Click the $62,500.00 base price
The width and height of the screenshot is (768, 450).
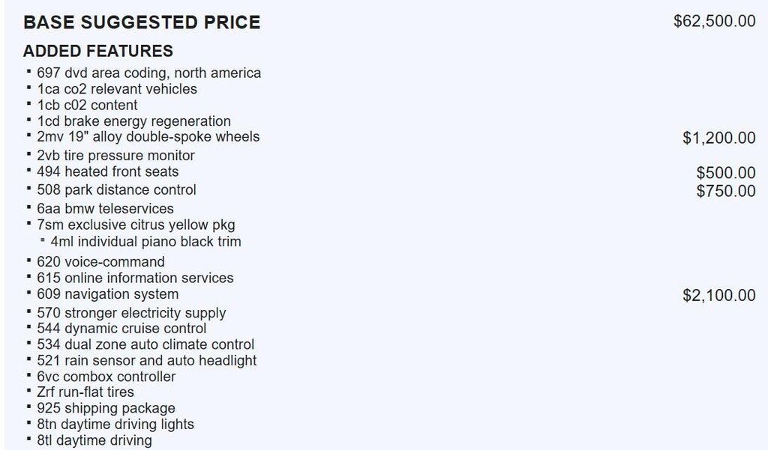tap(714, 21)
